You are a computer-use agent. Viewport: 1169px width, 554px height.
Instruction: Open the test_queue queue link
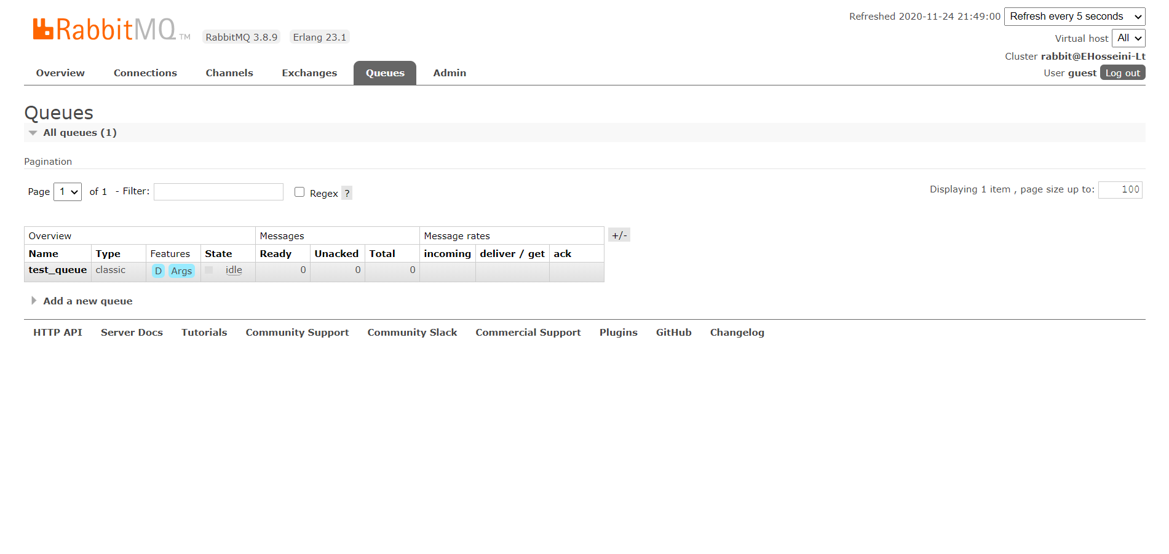click(x=58, y=270)
